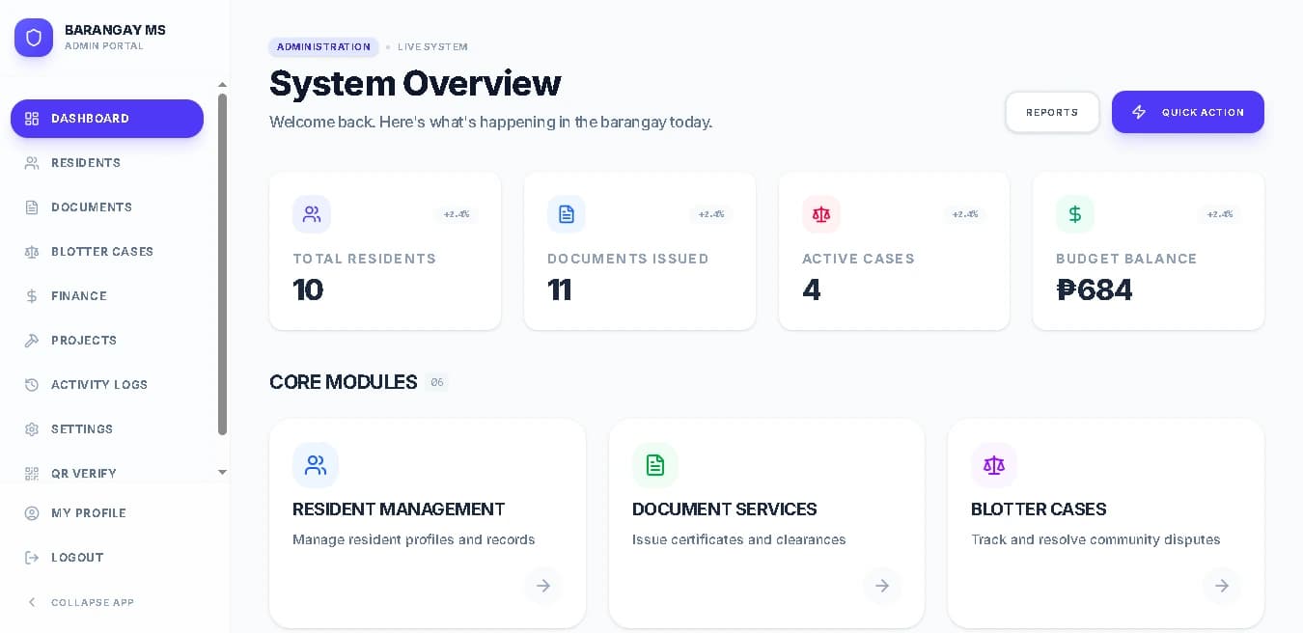Click the Document Services card file icon
Image resolution: width=1303 pixels, height=633 pixels.
pos(655,465)
